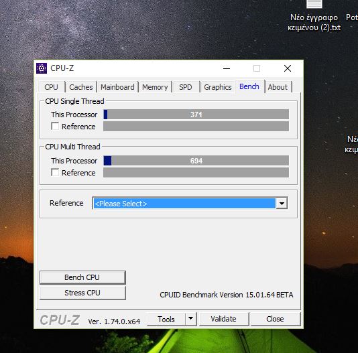Image resolution: width=358 pixels, height=353 pixels.
Task: Open the Caches tab
Action: [x=81, y=87]
